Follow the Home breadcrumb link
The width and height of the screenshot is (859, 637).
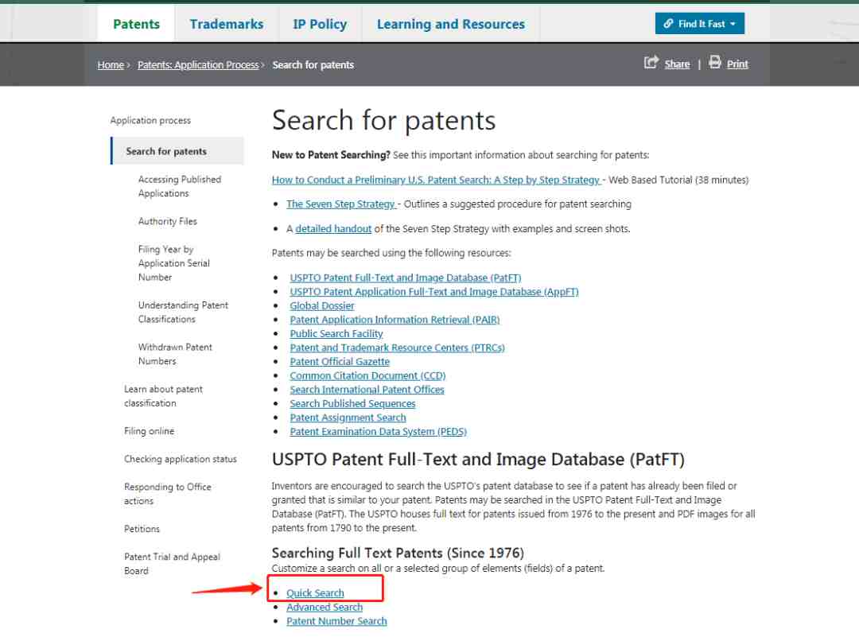point(111,64)
